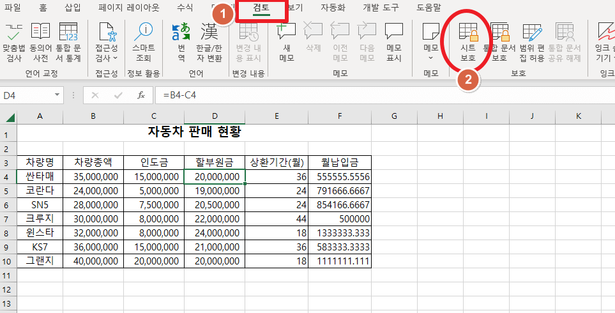Click the cell with 7,500,000

coord(154,205)
